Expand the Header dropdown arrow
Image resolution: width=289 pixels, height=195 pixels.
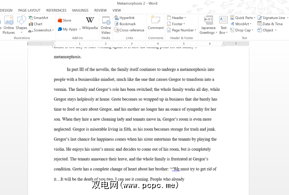185,18
